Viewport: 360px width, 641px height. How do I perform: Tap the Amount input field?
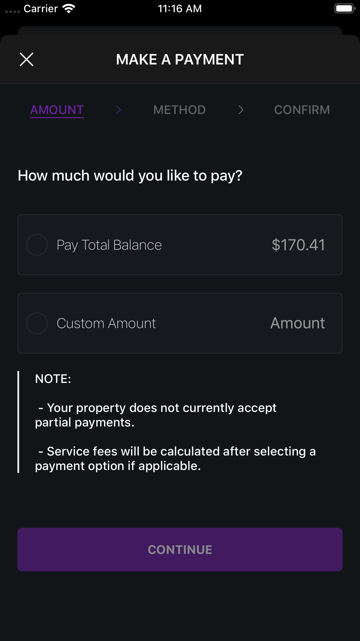pos(297,323)
